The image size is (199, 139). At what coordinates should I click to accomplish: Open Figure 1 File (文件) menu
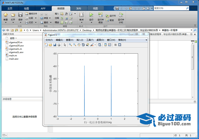[49, 40]
